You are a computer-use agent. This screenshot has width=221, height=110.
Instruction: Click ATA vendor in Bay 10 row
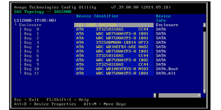coord(80,69)
